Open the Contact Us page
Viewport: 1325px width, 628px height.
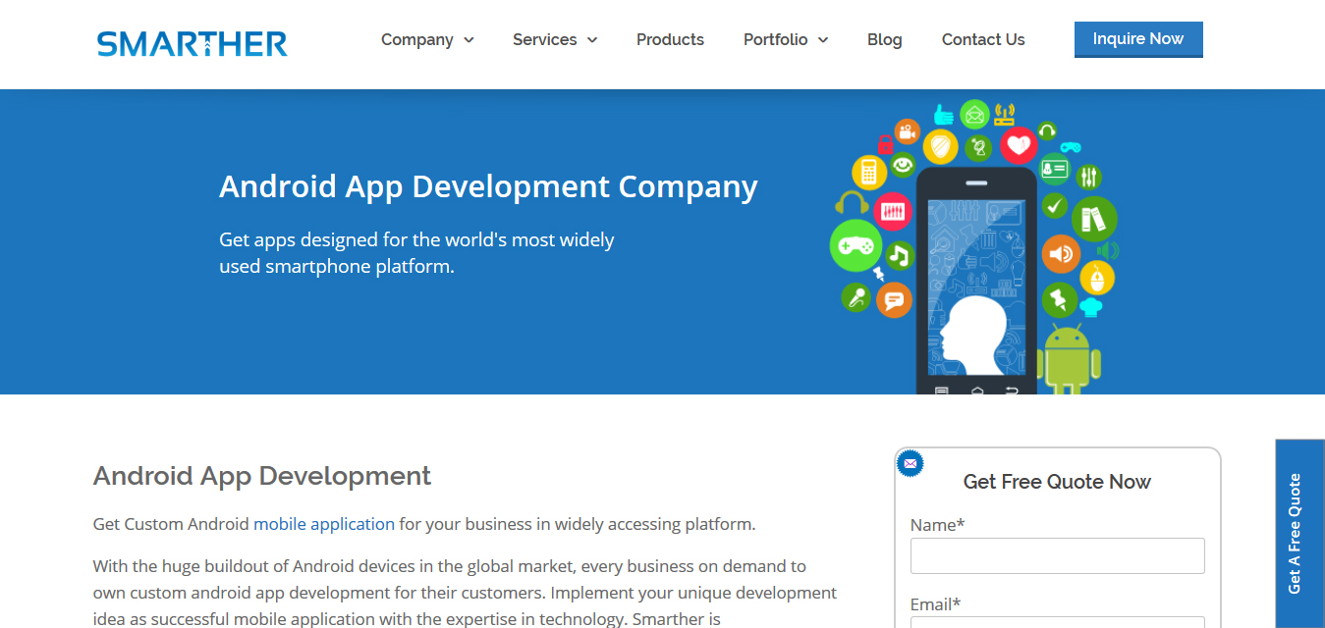(x=983, y=40)
